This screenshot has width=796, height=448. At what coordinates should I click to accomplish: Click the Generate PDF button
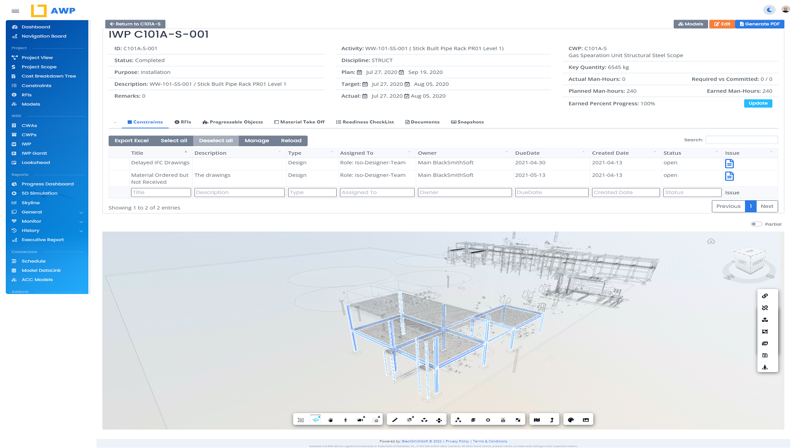(x=760, y=24)
